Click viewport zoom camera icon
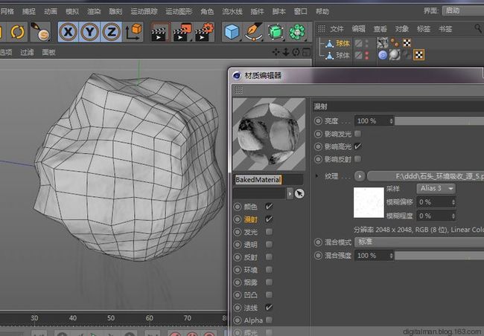Screen dimensions: 484x336 click(286, 52)
